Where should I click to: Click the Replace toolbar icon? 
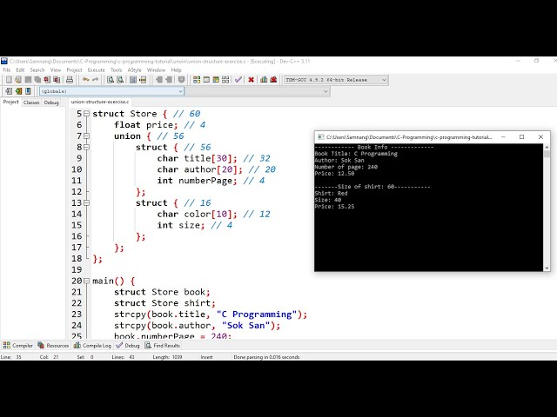tap(120, 80)
